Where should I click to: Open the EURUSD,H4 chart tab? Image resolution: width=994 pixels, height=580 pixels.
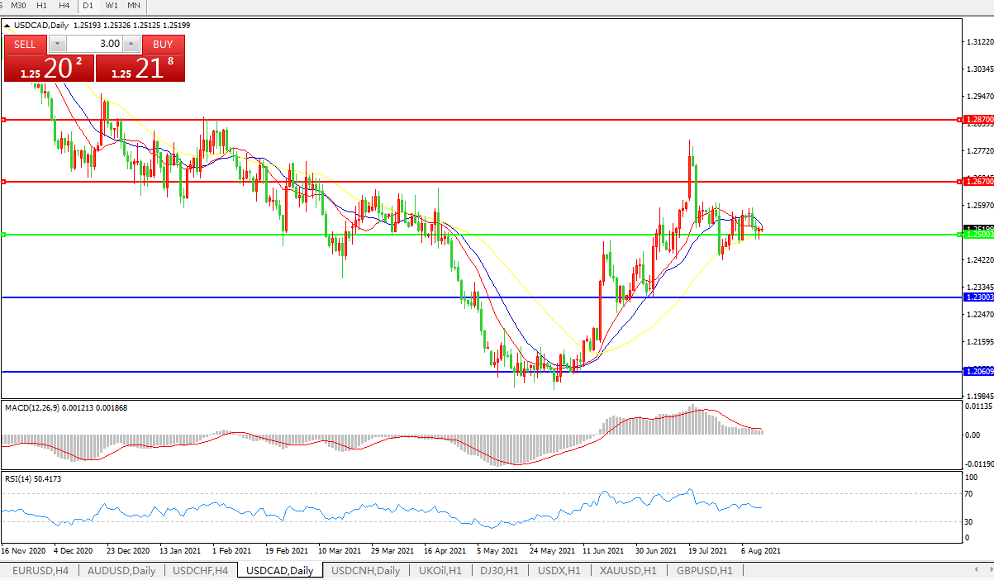coord(40,571)
